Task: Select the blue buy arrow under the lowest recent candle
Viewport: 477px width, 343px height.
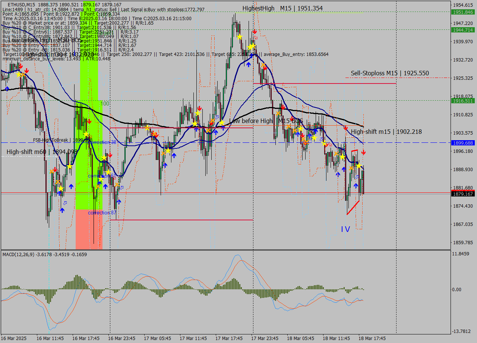Action: [x=356, y=186]
